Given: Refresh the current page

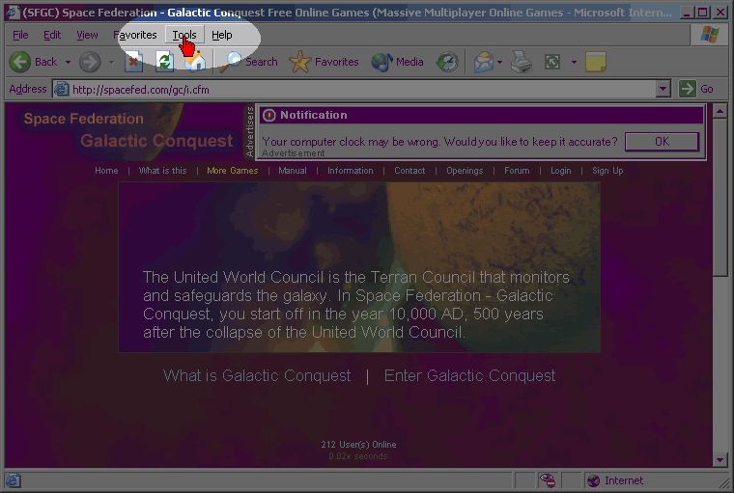Looking at the screenshot, I should [x=164, y=62].
